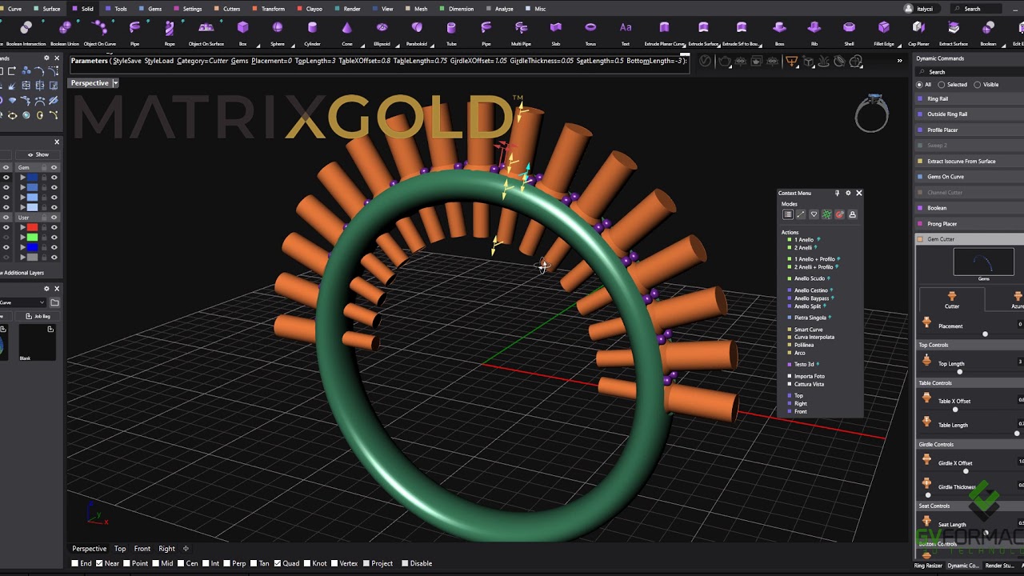Toggle the Quad osnap checkbox
The height and width of the screenshot is (576, 1024).
tap(278, 563)
